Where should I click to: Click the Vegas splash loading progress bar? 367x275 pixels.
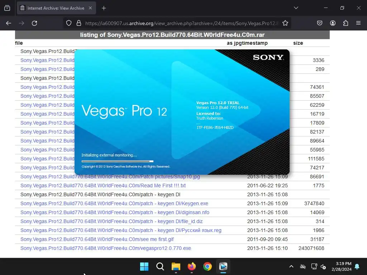(x=118, y=161)
